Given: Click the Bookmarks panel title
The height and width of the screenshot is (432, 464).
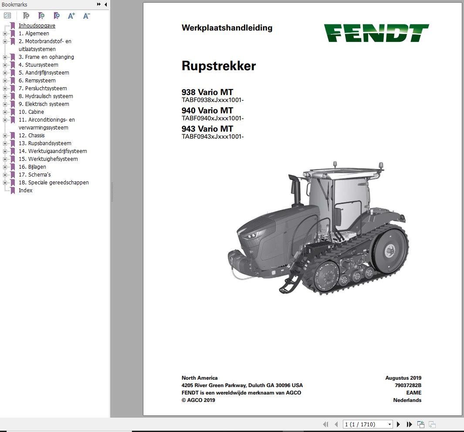Looking at the screenshot, I should click(14, 4).
